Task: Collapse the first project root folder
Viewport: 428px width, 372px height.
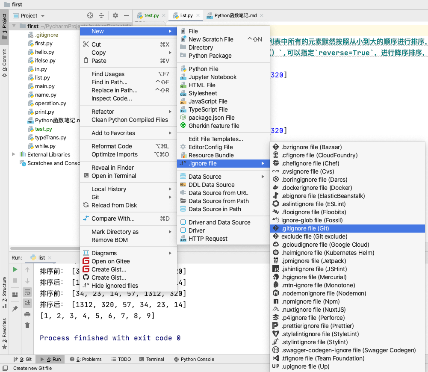Action: [14, 26]
